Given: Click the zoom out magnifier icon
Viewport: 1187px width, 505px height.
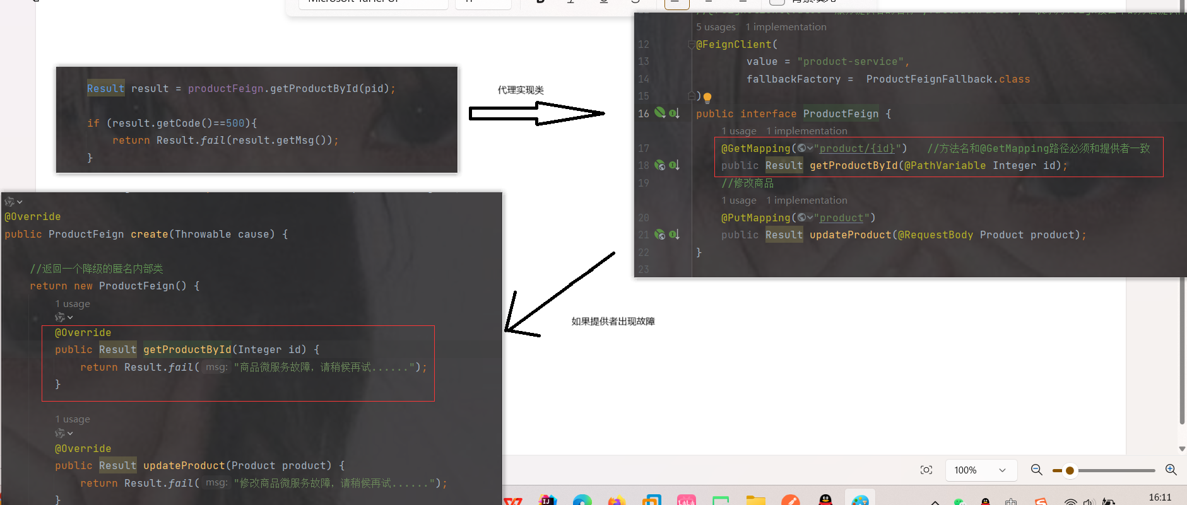Looking at the screenshot, I should [1036, 470].
